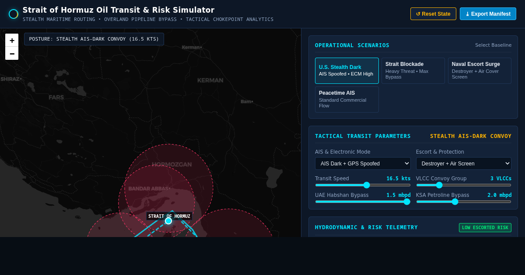Adjust KSA Petroline Bypass slider
This screenshot has height=275, width=525.
point(464,202)
